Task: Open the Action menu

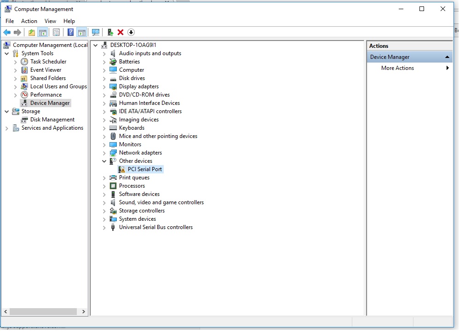Action: click(29, 21)
